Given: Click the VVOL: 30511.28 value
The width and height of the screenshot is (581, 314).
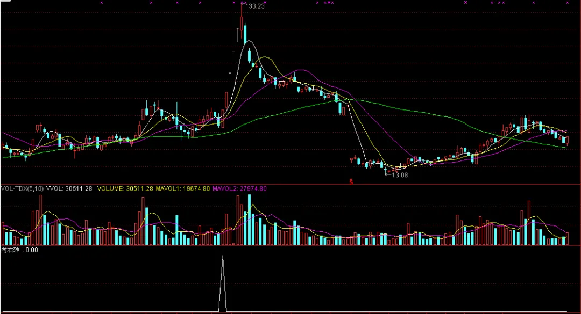Looking at the screenshot, I should [69, 188].
